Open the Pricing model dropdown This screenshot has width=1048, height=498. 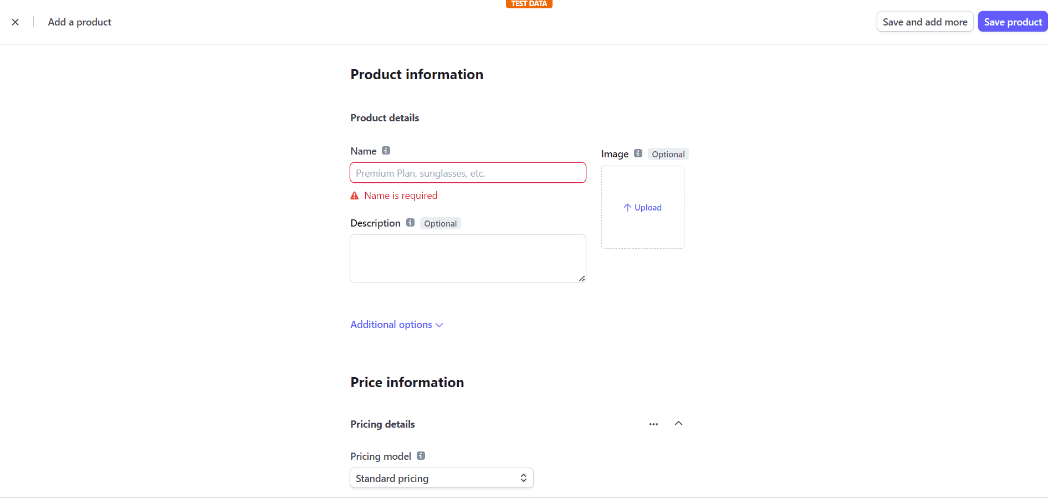pos(442,478)
